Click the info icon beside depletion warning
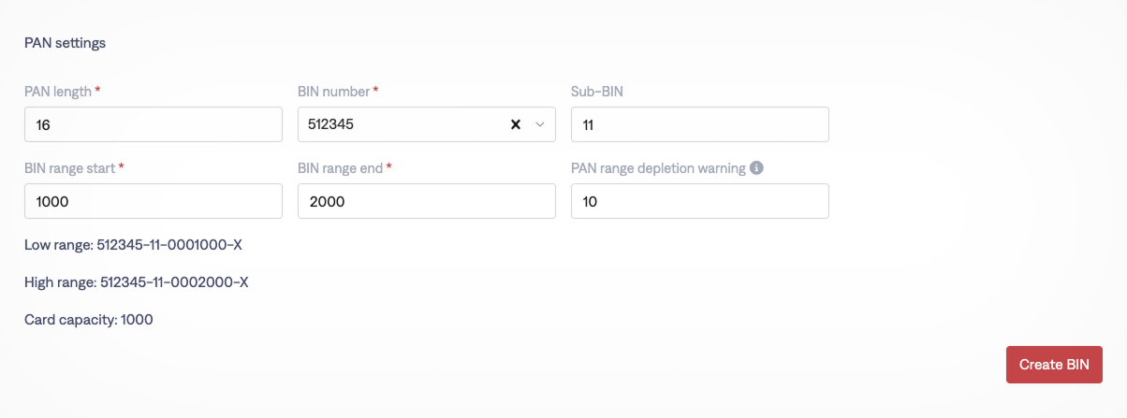This screenshot has height=418, width=1127. click(x=757, y=168)
